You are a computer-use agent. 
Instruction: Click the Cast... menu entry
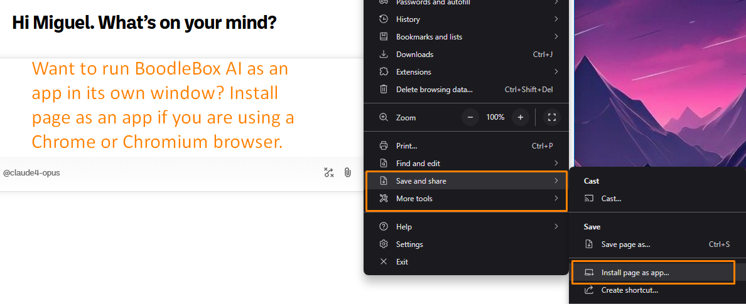(611, 199)
